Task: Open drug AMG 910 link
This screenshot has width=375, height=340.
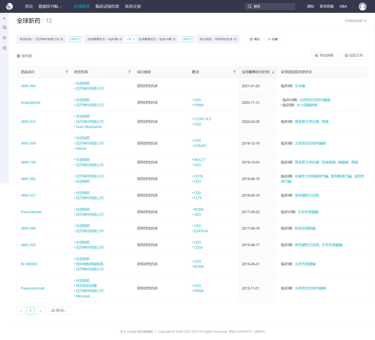Action: coord(28,122)
